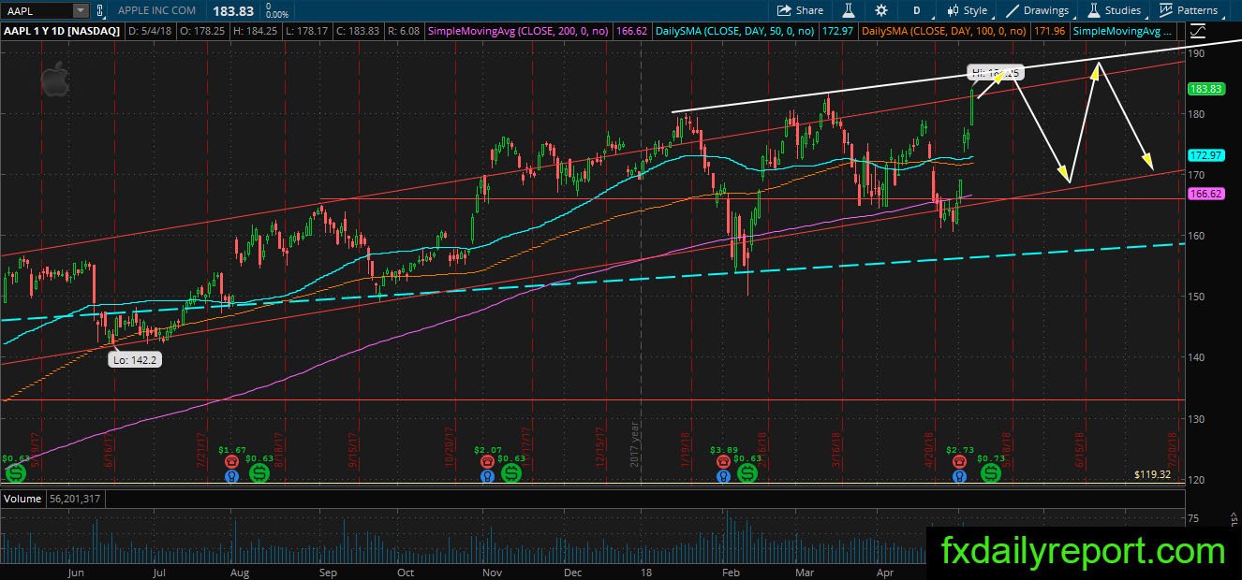This screenshot has width=1242, height=580.
Task: Open the Style dropdown
Action: coord(967,10)
